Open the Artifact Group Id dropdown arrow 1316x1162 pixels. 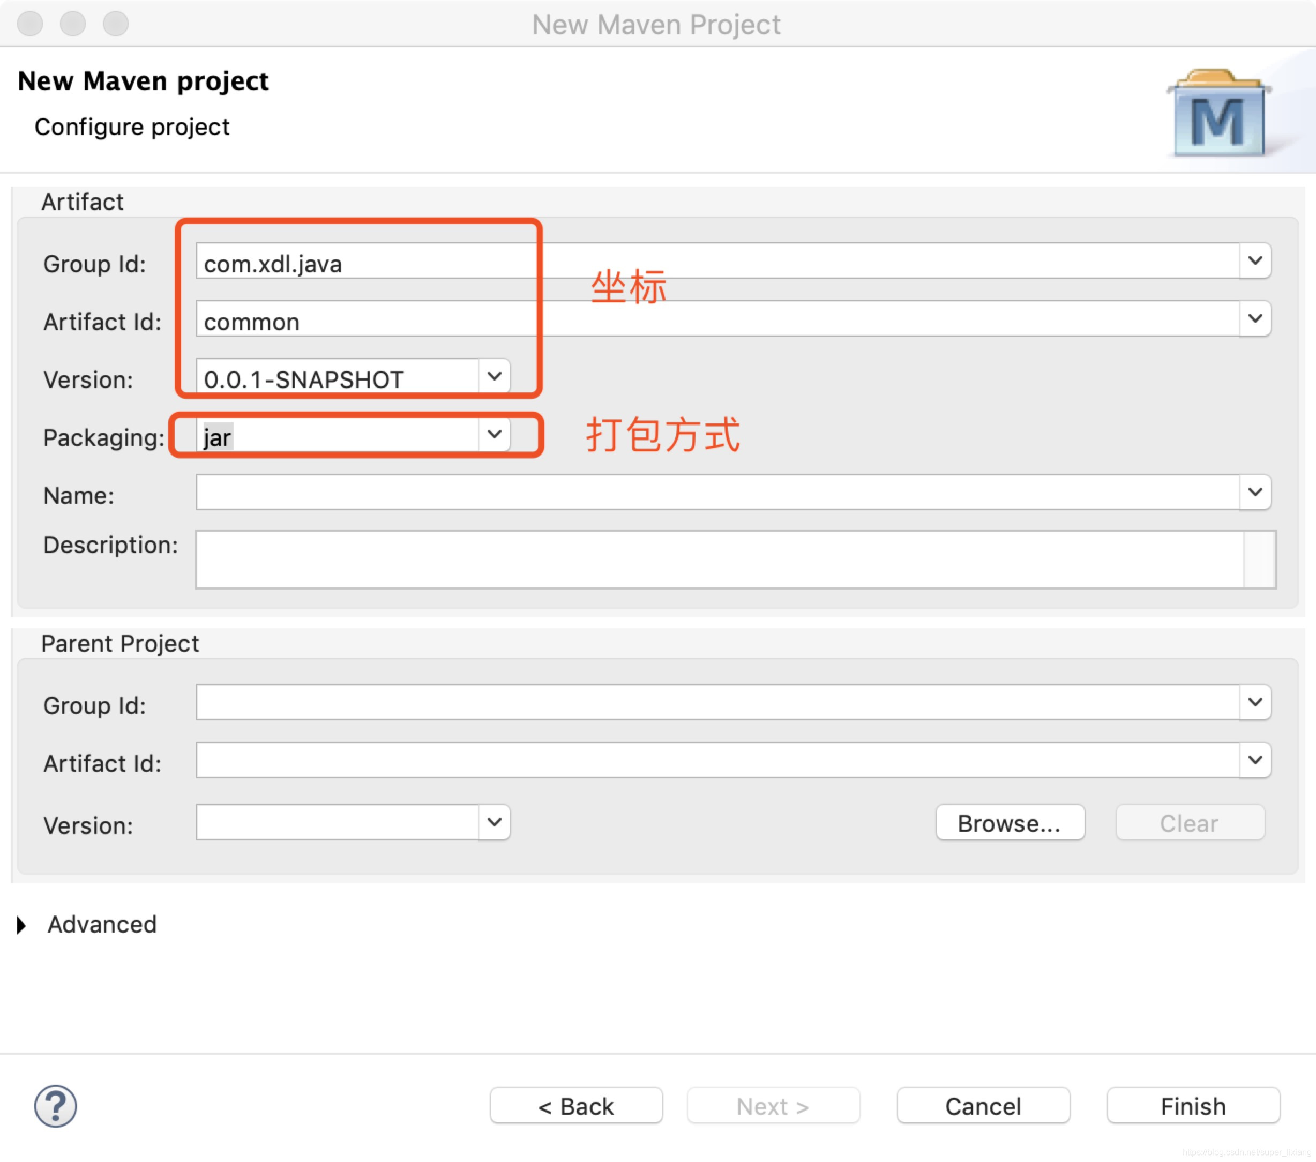point(1255,261)
